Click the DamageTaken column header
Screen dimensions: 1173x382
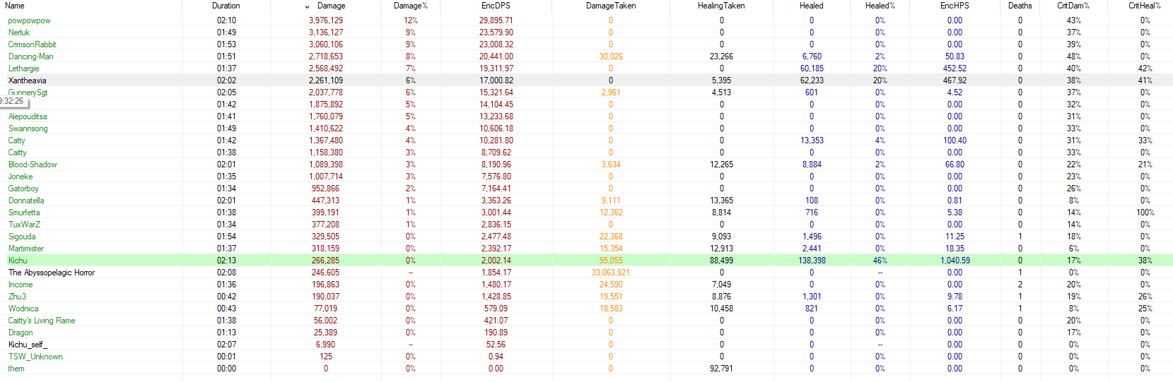[610, 6]
